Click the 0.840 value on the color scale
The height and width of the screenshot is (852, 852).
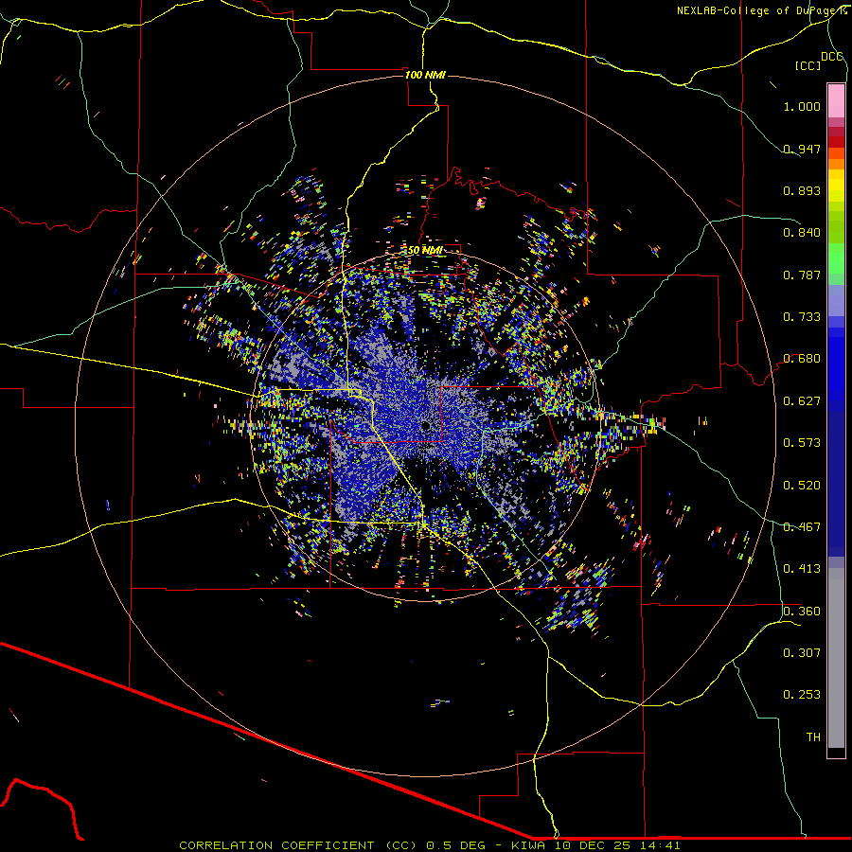coord(802,232)
